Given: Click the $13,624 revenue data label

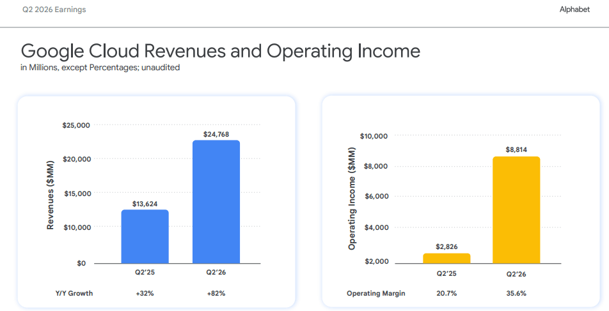Looking at the screenshot, I should coord(145,204).
